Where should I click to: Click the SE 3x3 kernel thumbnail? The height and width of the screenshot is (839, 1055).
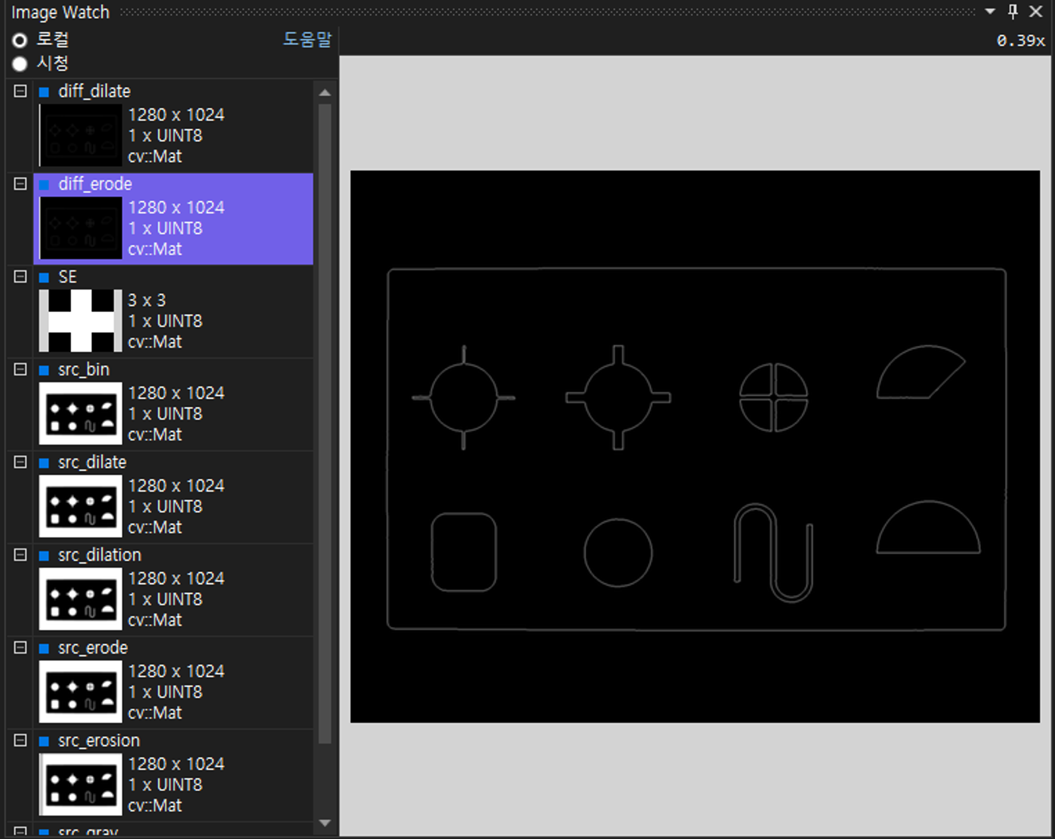point(81,320)
